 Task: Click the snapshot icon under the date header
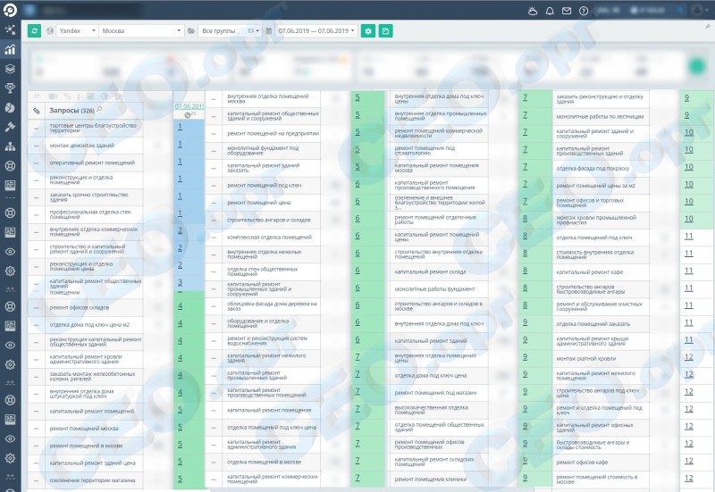point(188,115)
